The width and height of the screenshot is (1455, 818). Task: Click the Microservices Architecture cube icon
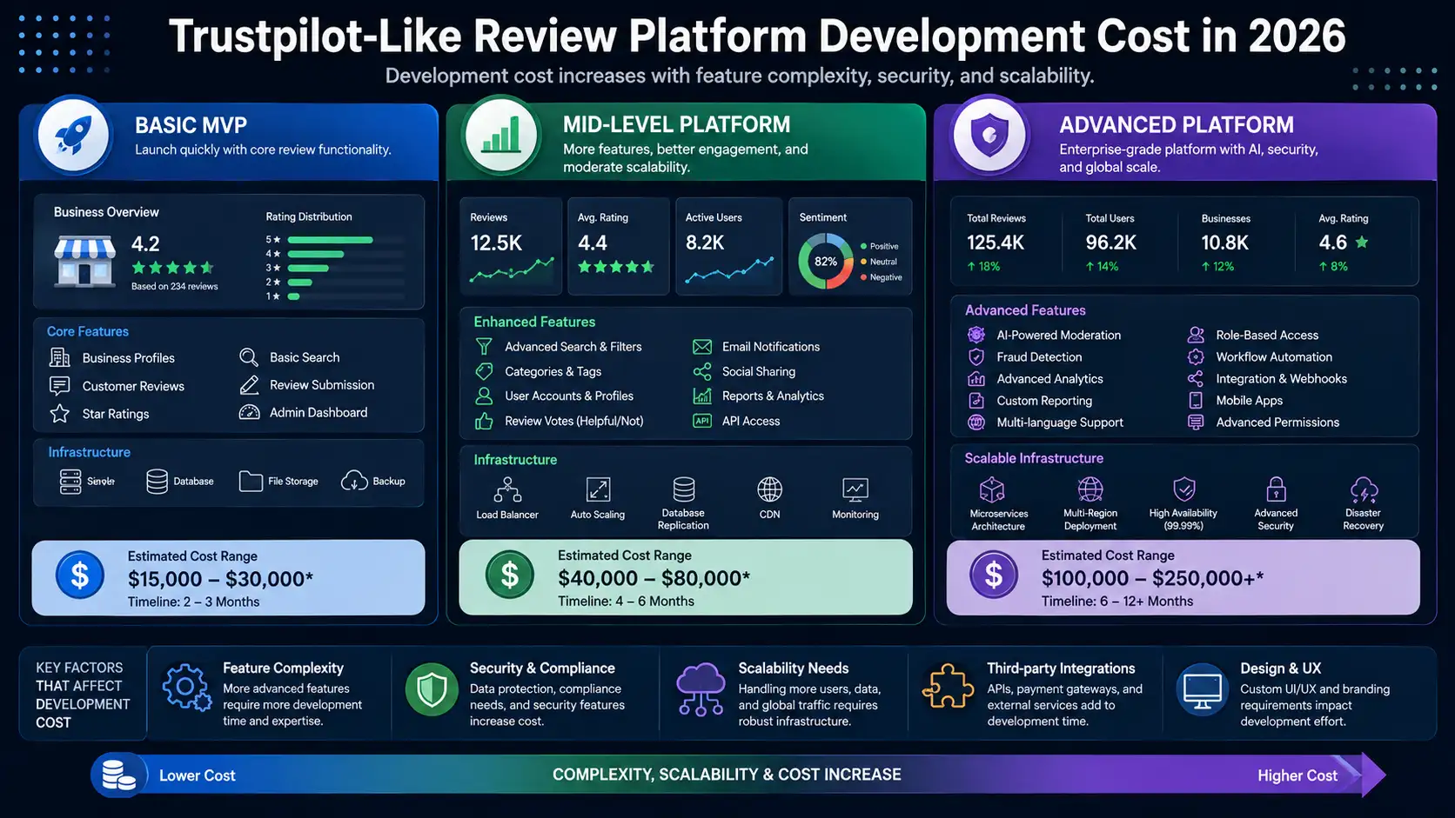pos(992,490)
